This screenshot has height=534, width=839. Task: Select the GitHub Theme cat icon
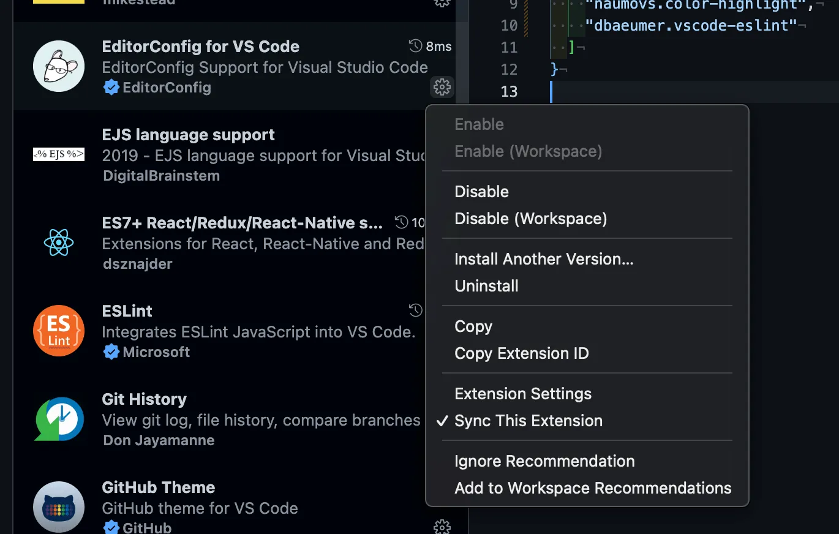point(58,507)
